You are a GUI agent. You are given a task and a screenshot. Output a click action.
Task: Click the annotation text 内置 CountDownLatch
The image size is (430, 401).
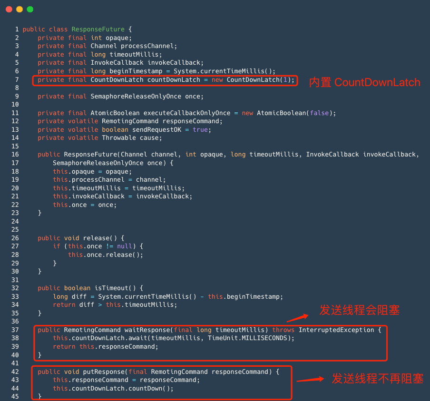[364, 82]
